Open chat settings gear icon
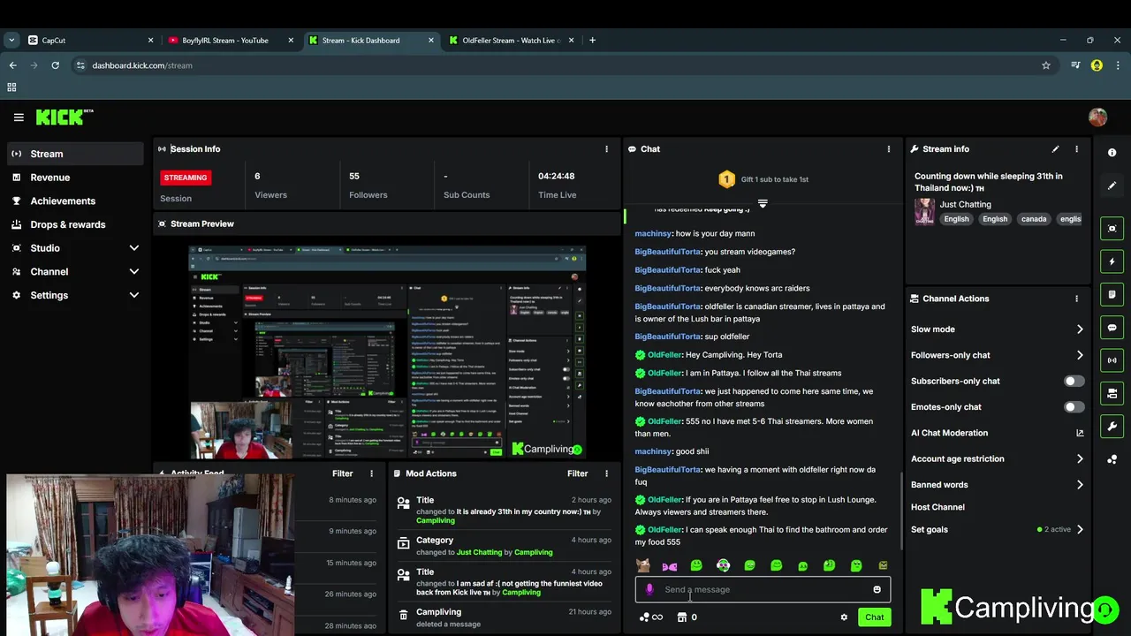Viewport: 1131px width, 636px height. point(844,617)
